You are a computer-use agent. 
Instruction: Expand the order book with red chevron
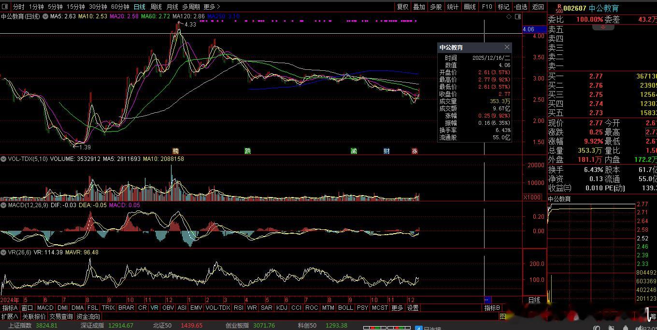(603, 27)
